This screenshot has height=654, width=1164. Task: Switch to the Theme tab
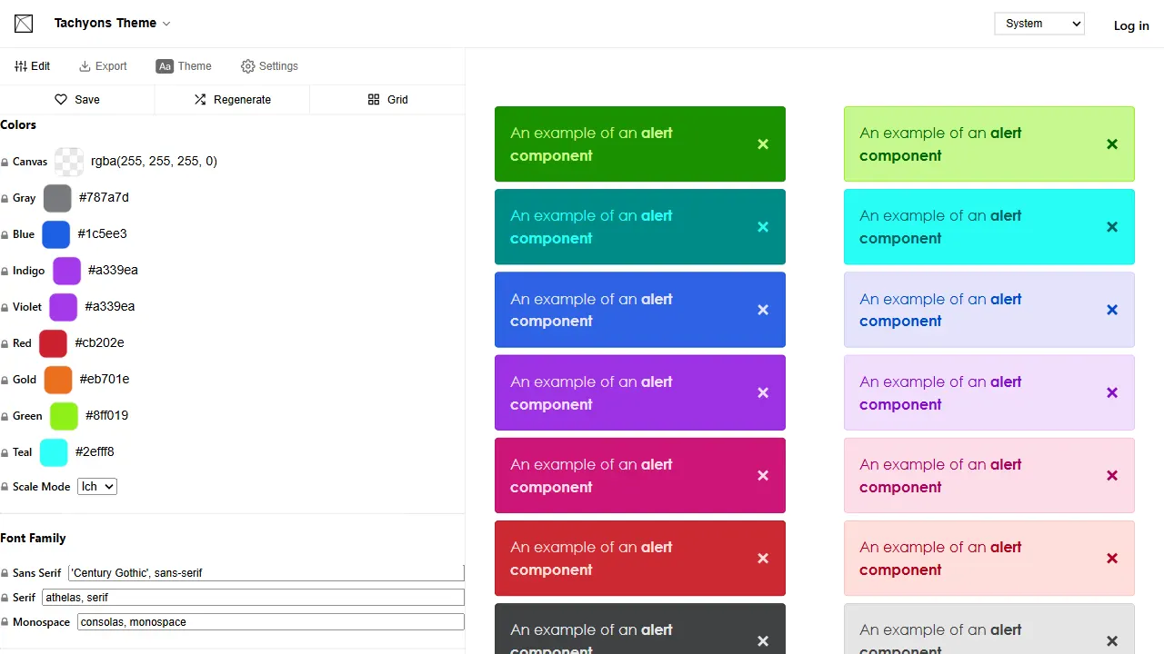(184, 66)
